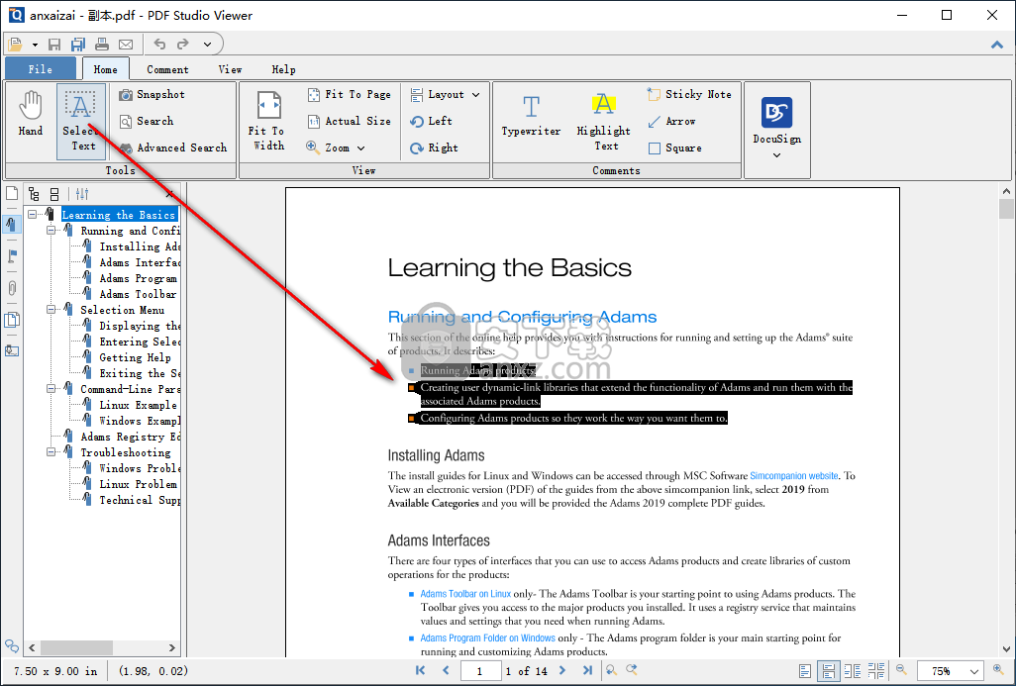Open bookmark options sliders icon
The width and height of the screenshot is (1016, 686).
82,194
